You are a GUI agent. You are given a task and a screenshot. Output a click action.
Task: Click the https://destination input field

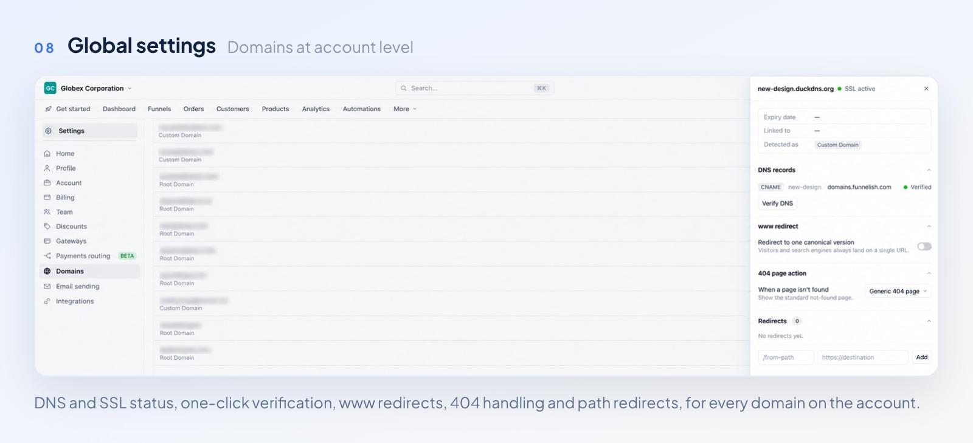(863, 357)
